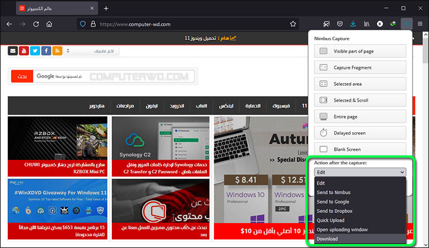The height and width of the screenshot is (248, 429).
Task: Select Send to Nimbus option
Action: [x=360, y=193]
